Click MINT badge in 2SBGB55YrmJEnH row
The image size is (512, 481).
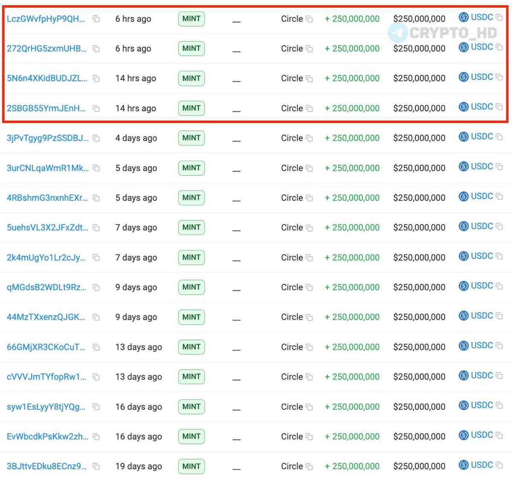191,108
